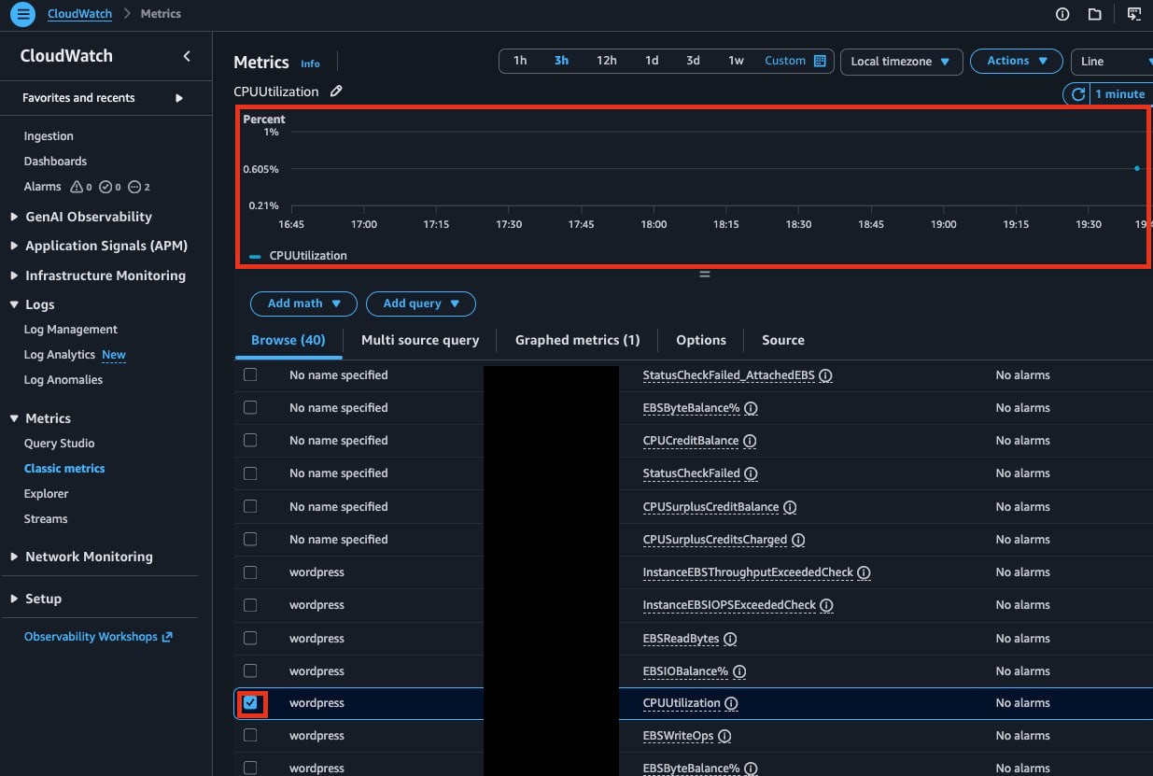This screenshot has height=776, width=1153.
Task: Open the Options tab
Action: tap(701, 340)
